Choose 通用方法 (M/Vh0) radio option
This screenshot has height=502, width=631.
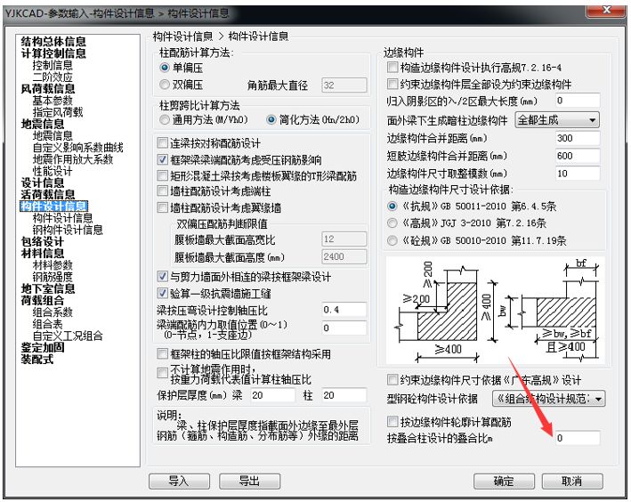tap(164, 119)
